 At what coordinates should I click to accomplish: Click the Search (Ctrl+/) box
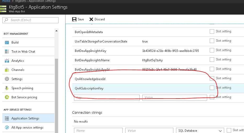(x=31, y=20)
